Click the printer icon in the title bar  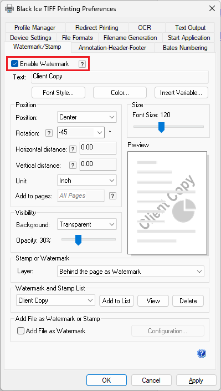[x=9, y=9]
